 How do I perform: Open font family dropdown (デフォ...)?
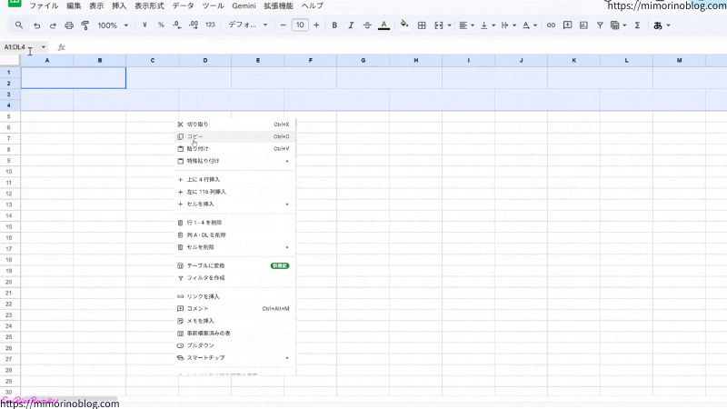pyautogui.click(x=247, y=25)
